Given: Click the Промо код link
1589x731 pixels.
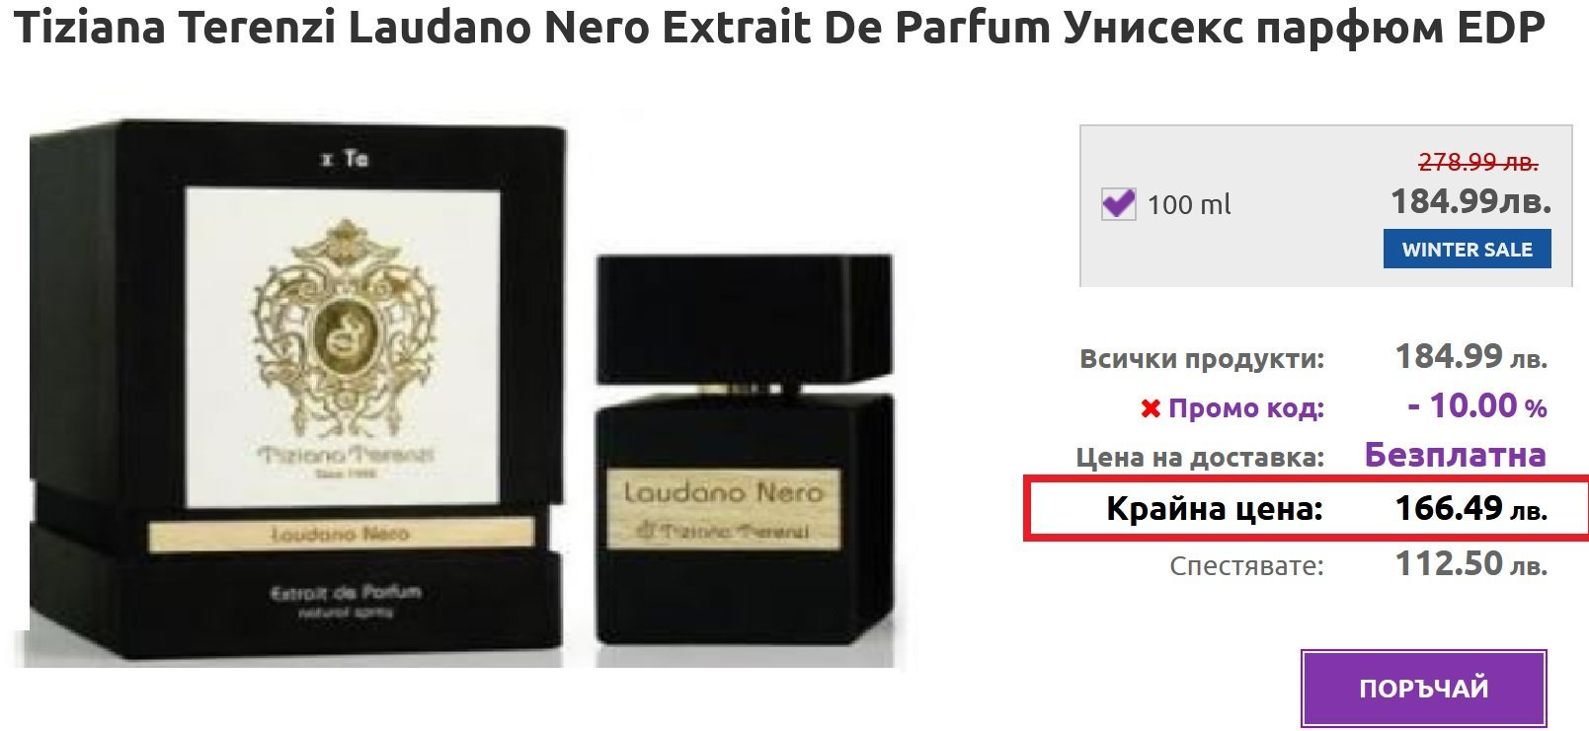Looking at the screenshot, I should (1246, 408).
